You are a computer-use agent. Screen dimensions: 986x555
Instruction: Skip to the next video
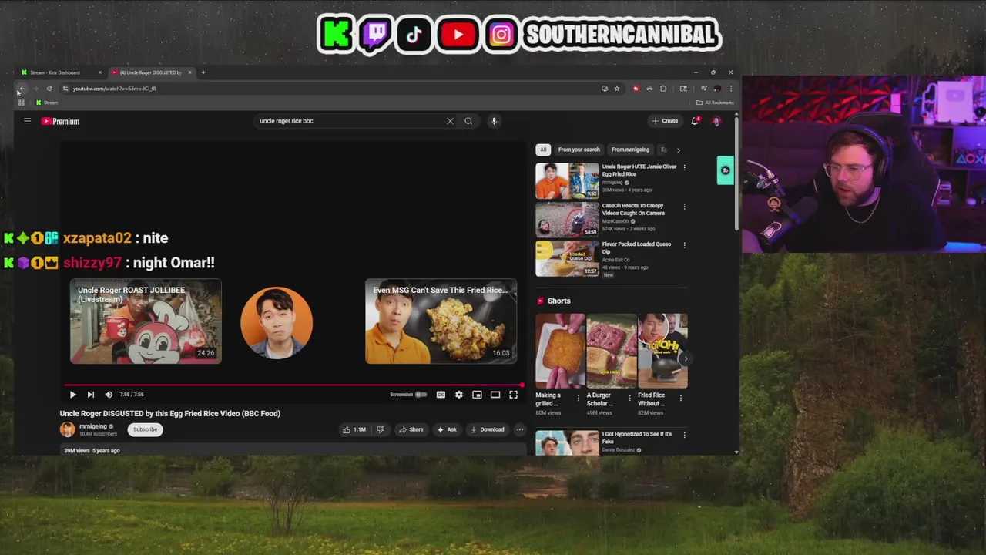tap(91, 395)
